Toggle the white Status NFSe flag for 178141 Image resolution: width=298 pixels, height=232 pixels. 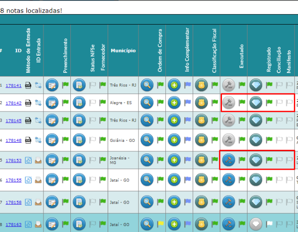pyautogui.click(x=93, y=86)
